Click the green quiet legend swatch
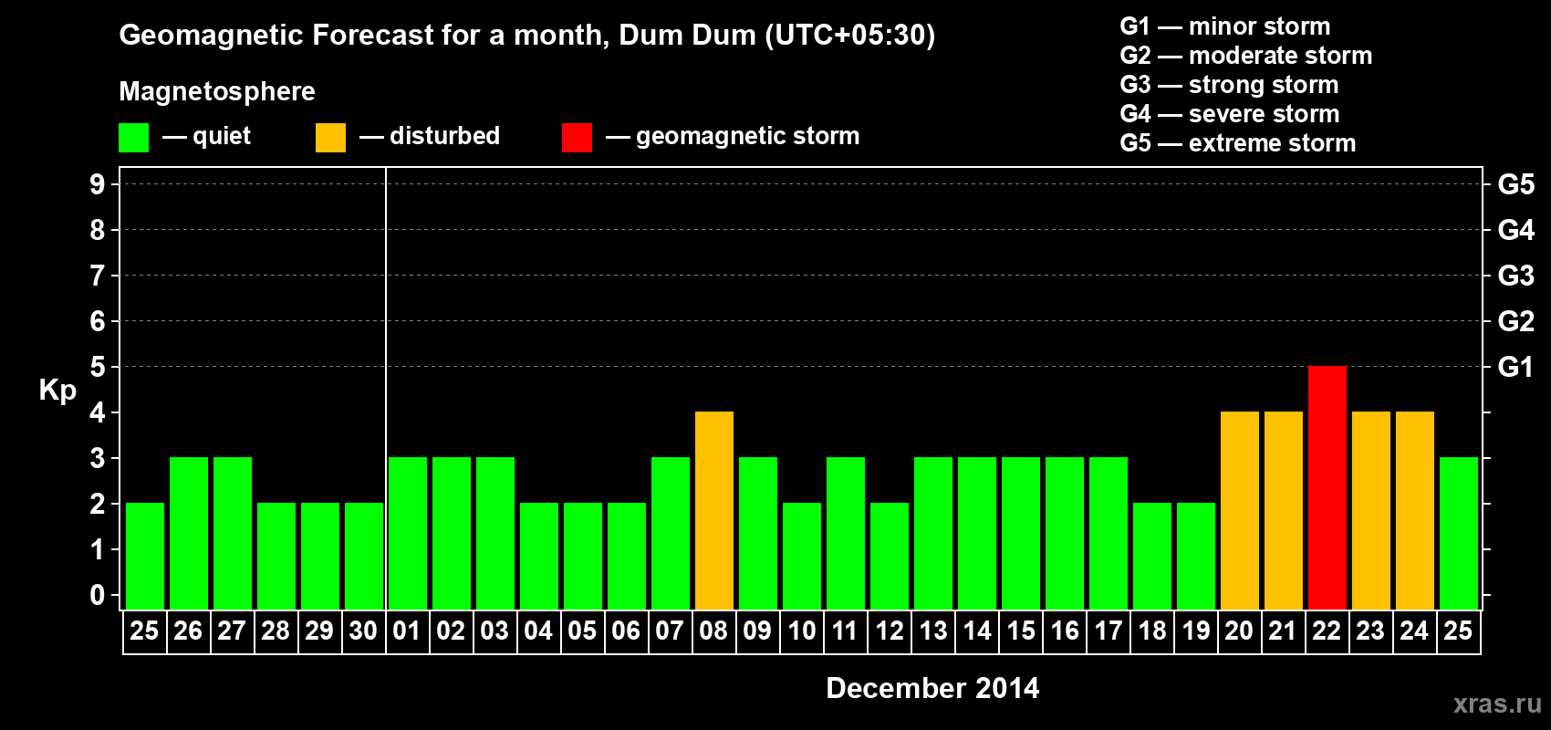 pyautogui.click(x=133, y=138)
